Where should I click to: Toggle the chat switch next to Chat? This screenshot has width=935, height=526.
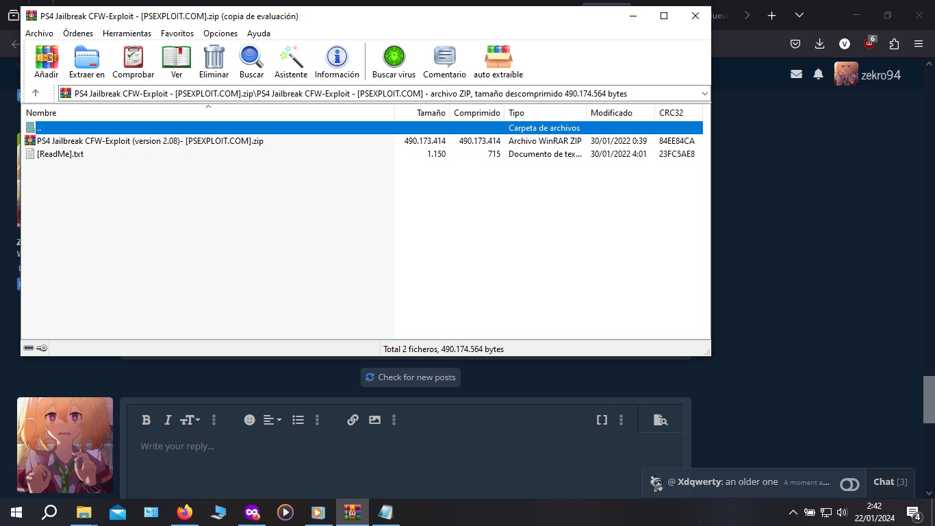(x=849, y=484)
